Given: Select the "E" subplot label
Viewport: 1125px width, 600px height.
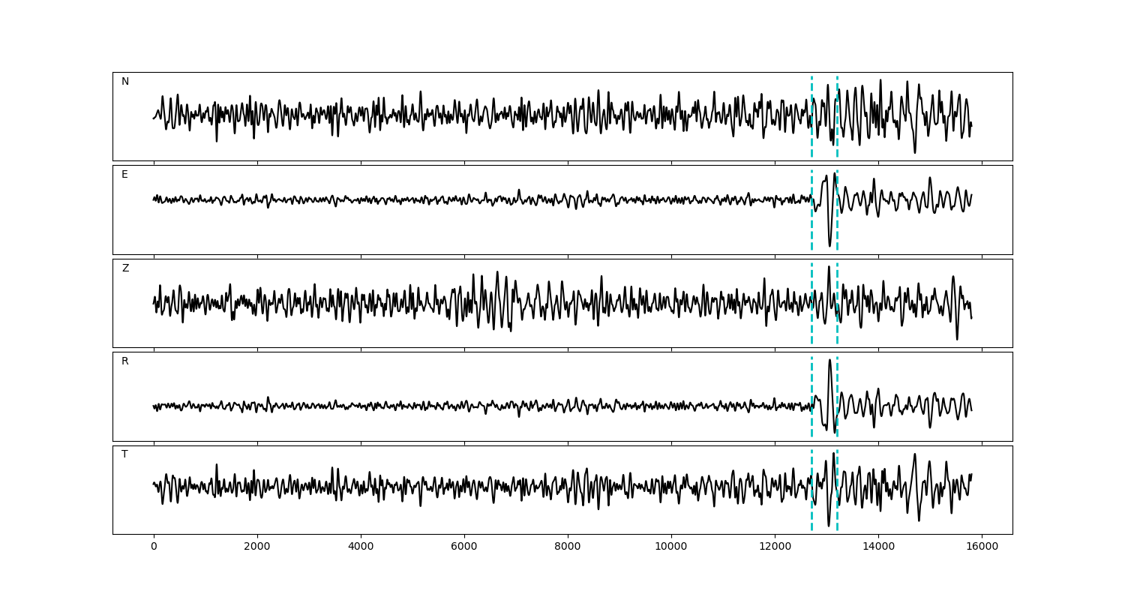Looking at the screenshot, I should coord(124,175).
